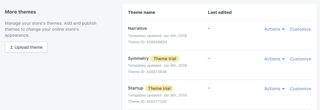Image resolution: width=320 pixels, height=110 pixels.
Task: Expand the Actions menu for Startup
Action: 275,89
